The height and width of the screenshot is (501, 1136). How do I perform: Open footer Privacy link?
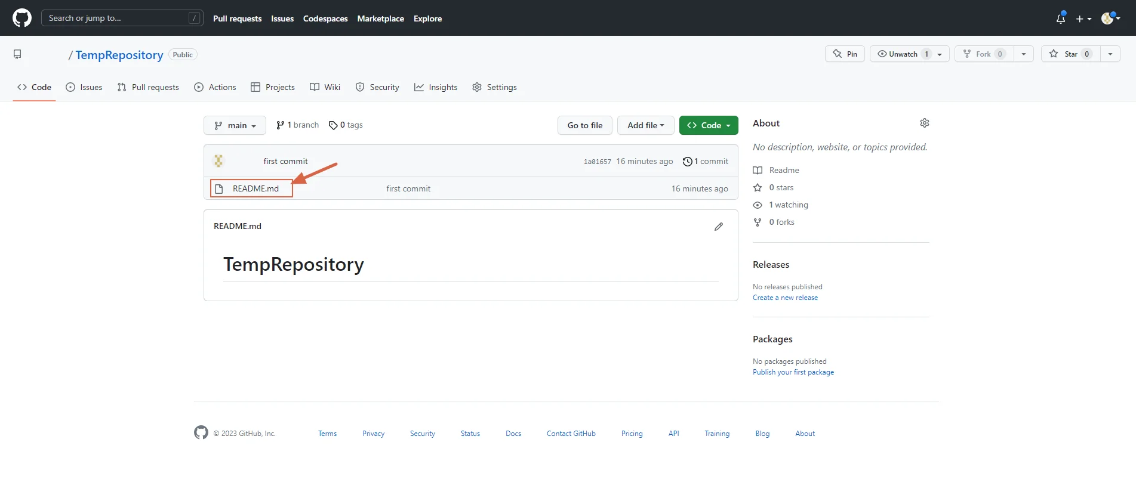click(374, 434)
